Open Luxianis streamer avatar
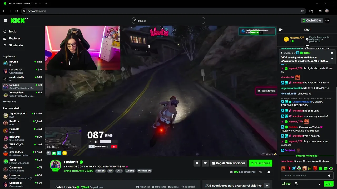 pos(56,165)
